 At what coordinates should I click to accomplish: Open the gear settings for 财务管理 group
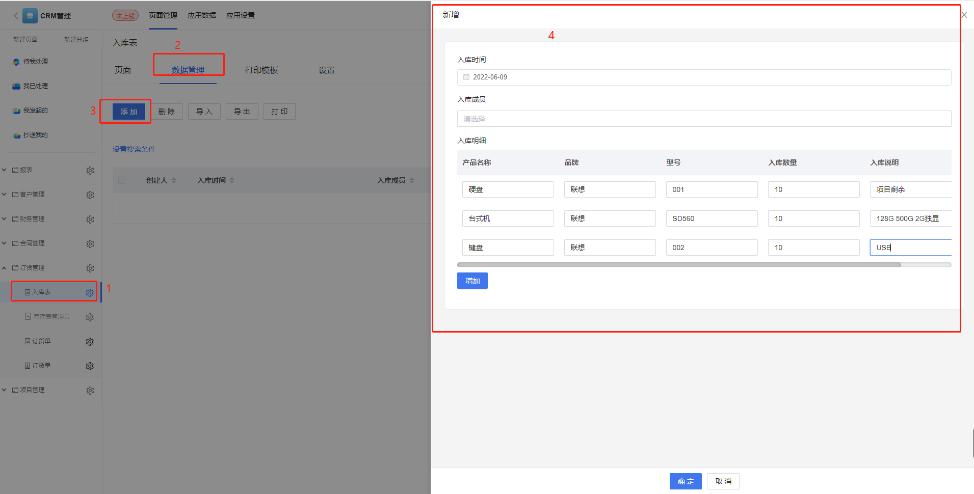(x=90, y=219)
